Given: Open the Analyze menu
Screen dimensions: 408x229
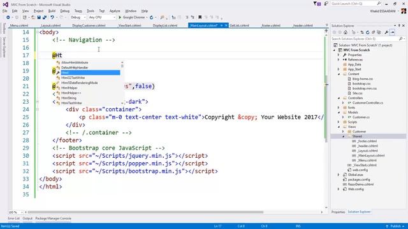Looking at the screenshot, I should click(x=115, y=11).
